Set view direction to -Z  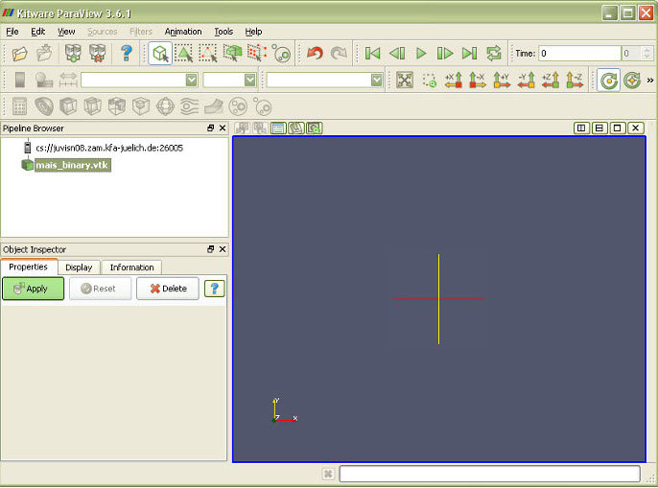[x=575, y=81]
